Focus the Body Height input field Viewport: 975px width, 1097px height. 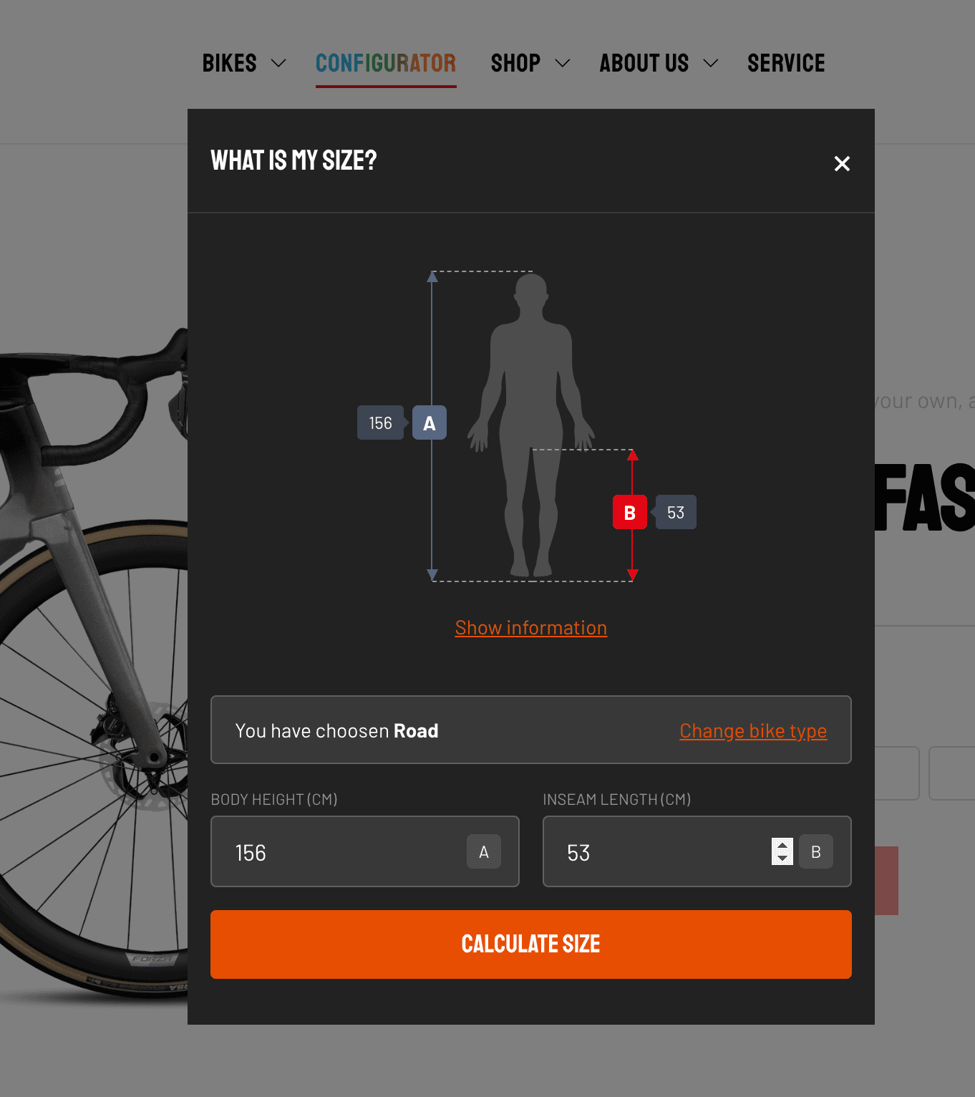pyautogui.click(x=365, y=851)
